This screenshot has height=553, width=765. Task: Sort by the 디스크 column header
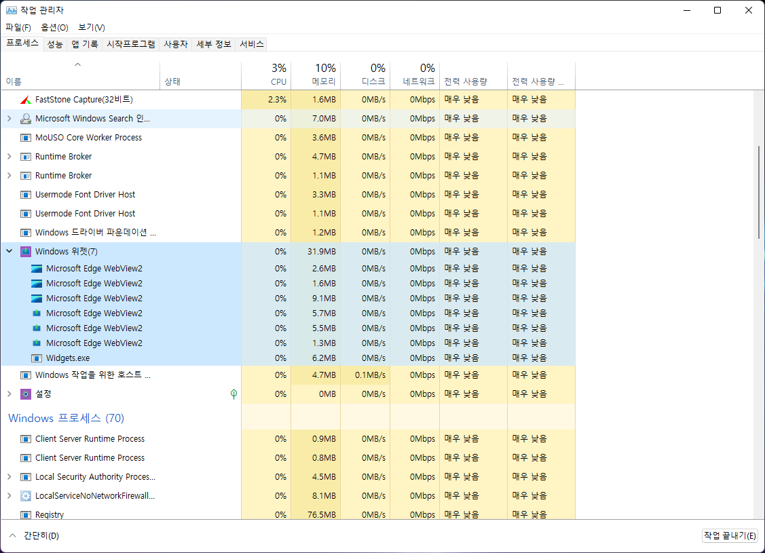pos(365,75)
